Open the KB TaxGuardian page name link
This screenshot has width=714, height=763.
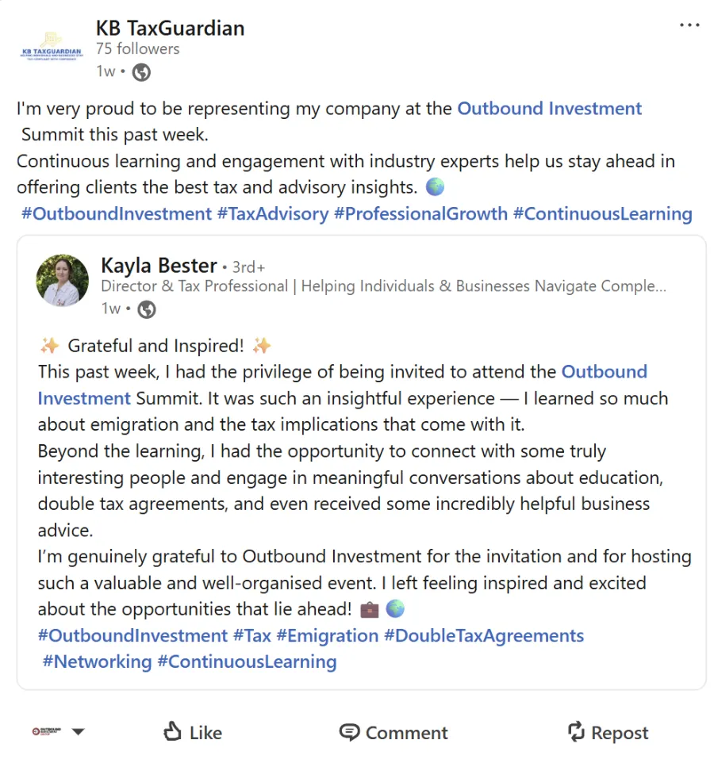170,29
